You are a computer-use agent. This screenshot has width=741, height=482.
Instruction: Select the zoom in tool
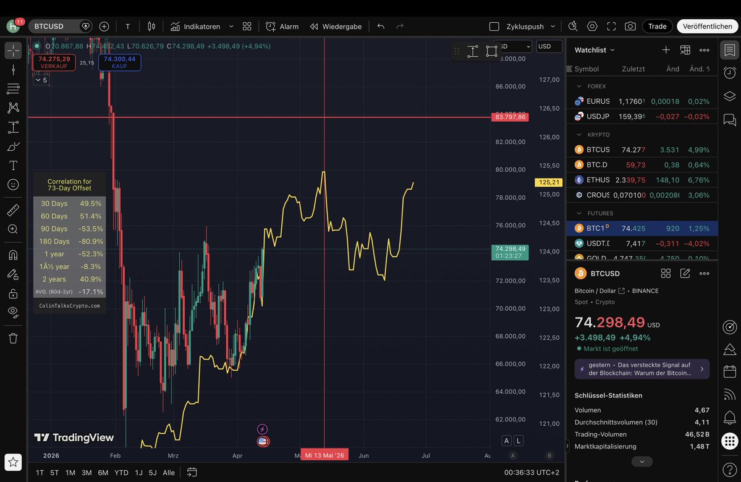13,229
